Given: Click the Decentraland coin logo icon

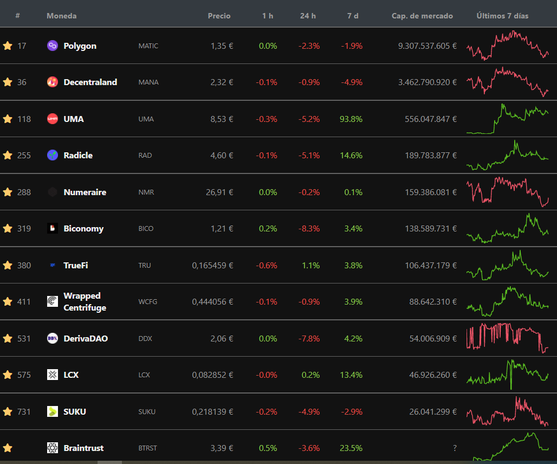Looking at the screenshot, I should point(53,82).
